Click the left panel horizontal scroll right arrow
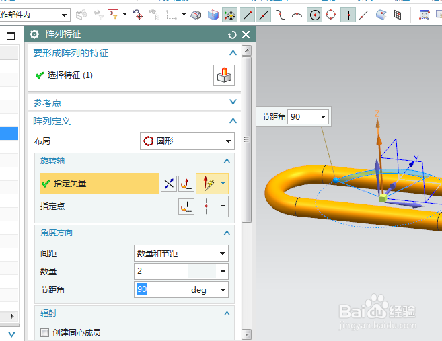 tap(12, 316)
